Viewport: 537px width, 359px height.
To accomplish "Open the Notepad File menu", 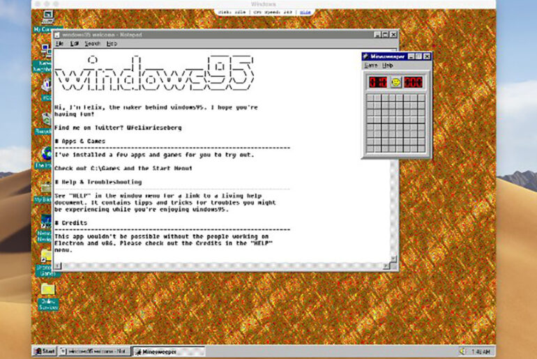I will [x=59, y=43].
